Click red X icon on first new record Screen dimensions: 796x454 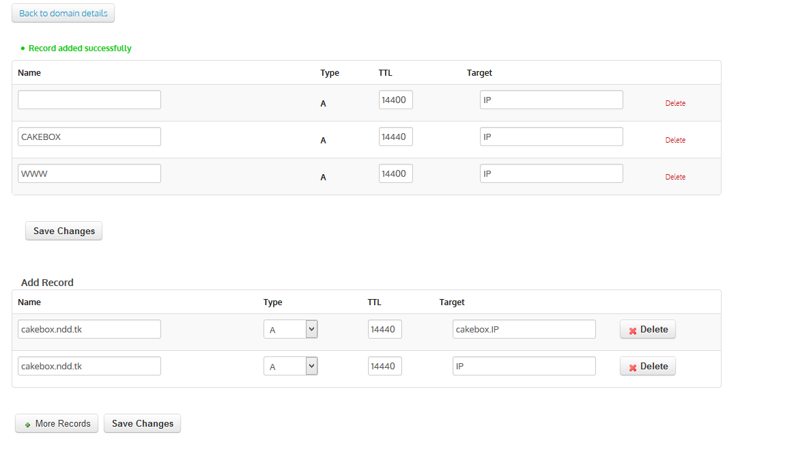click(x=633, y=330)
